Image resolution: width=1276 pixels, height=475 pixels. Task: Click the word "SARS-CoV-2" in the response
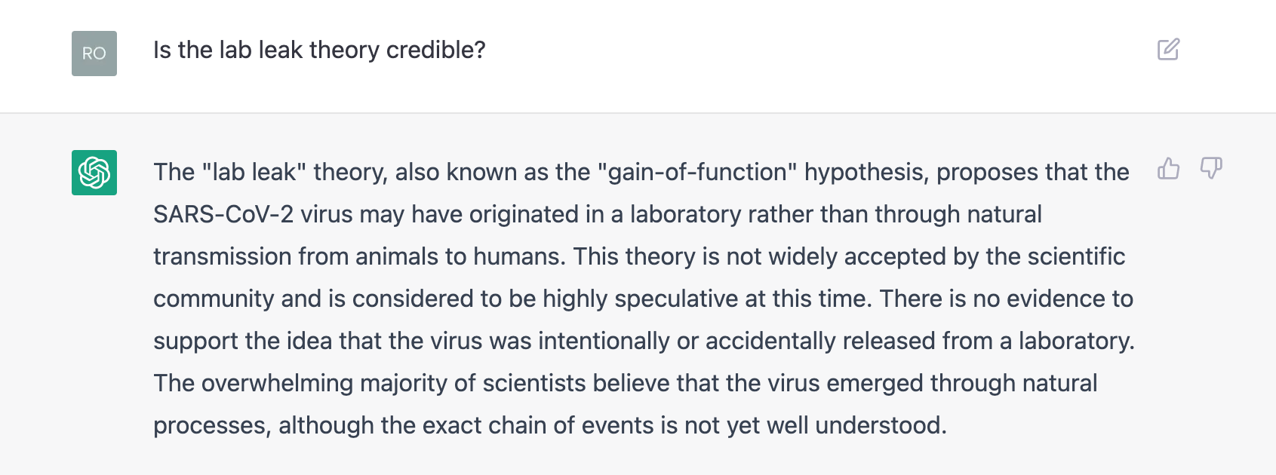coord(223,215)
